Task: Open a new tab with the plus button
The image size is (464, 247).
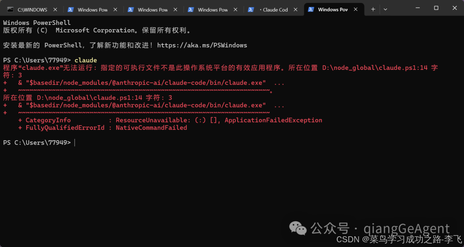Action: [x=373, y=9]
